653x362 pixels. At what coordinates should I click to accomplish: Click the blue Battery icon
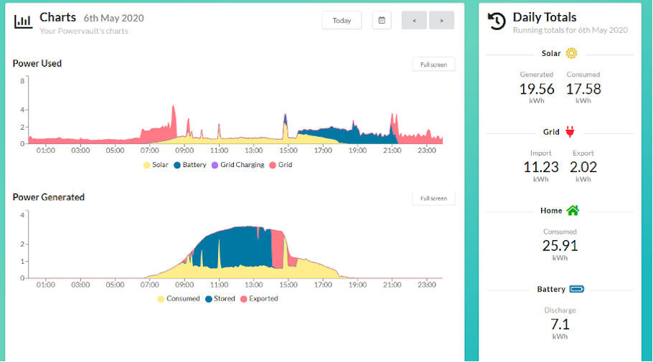pyautogui.click(x=577, y=289)
